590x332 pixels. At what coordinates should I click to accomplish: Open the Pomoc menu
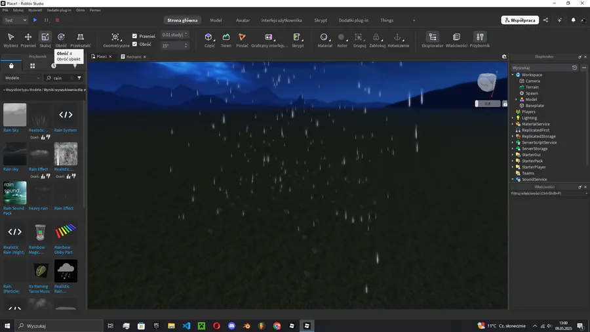tap(95, 10)
